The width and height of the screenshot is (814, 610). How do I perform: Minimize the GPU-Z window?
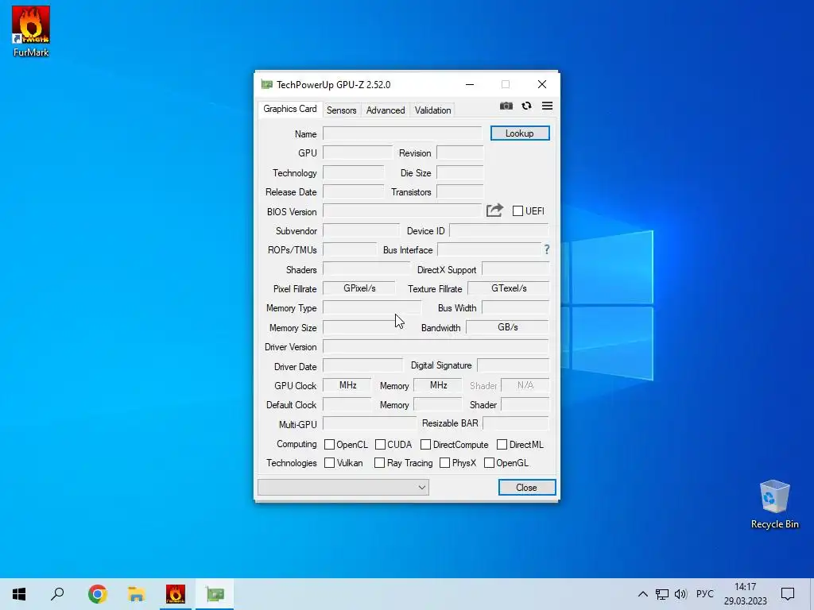pos(470,84)
